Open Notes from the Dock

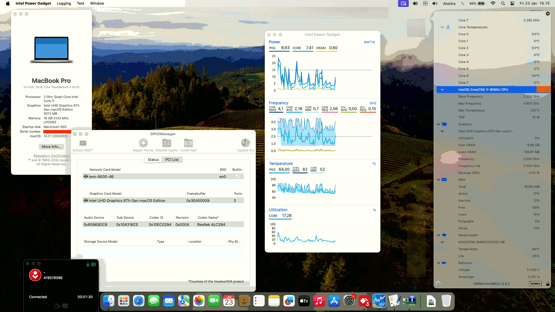pyautogui.click(x=274, y=301)
